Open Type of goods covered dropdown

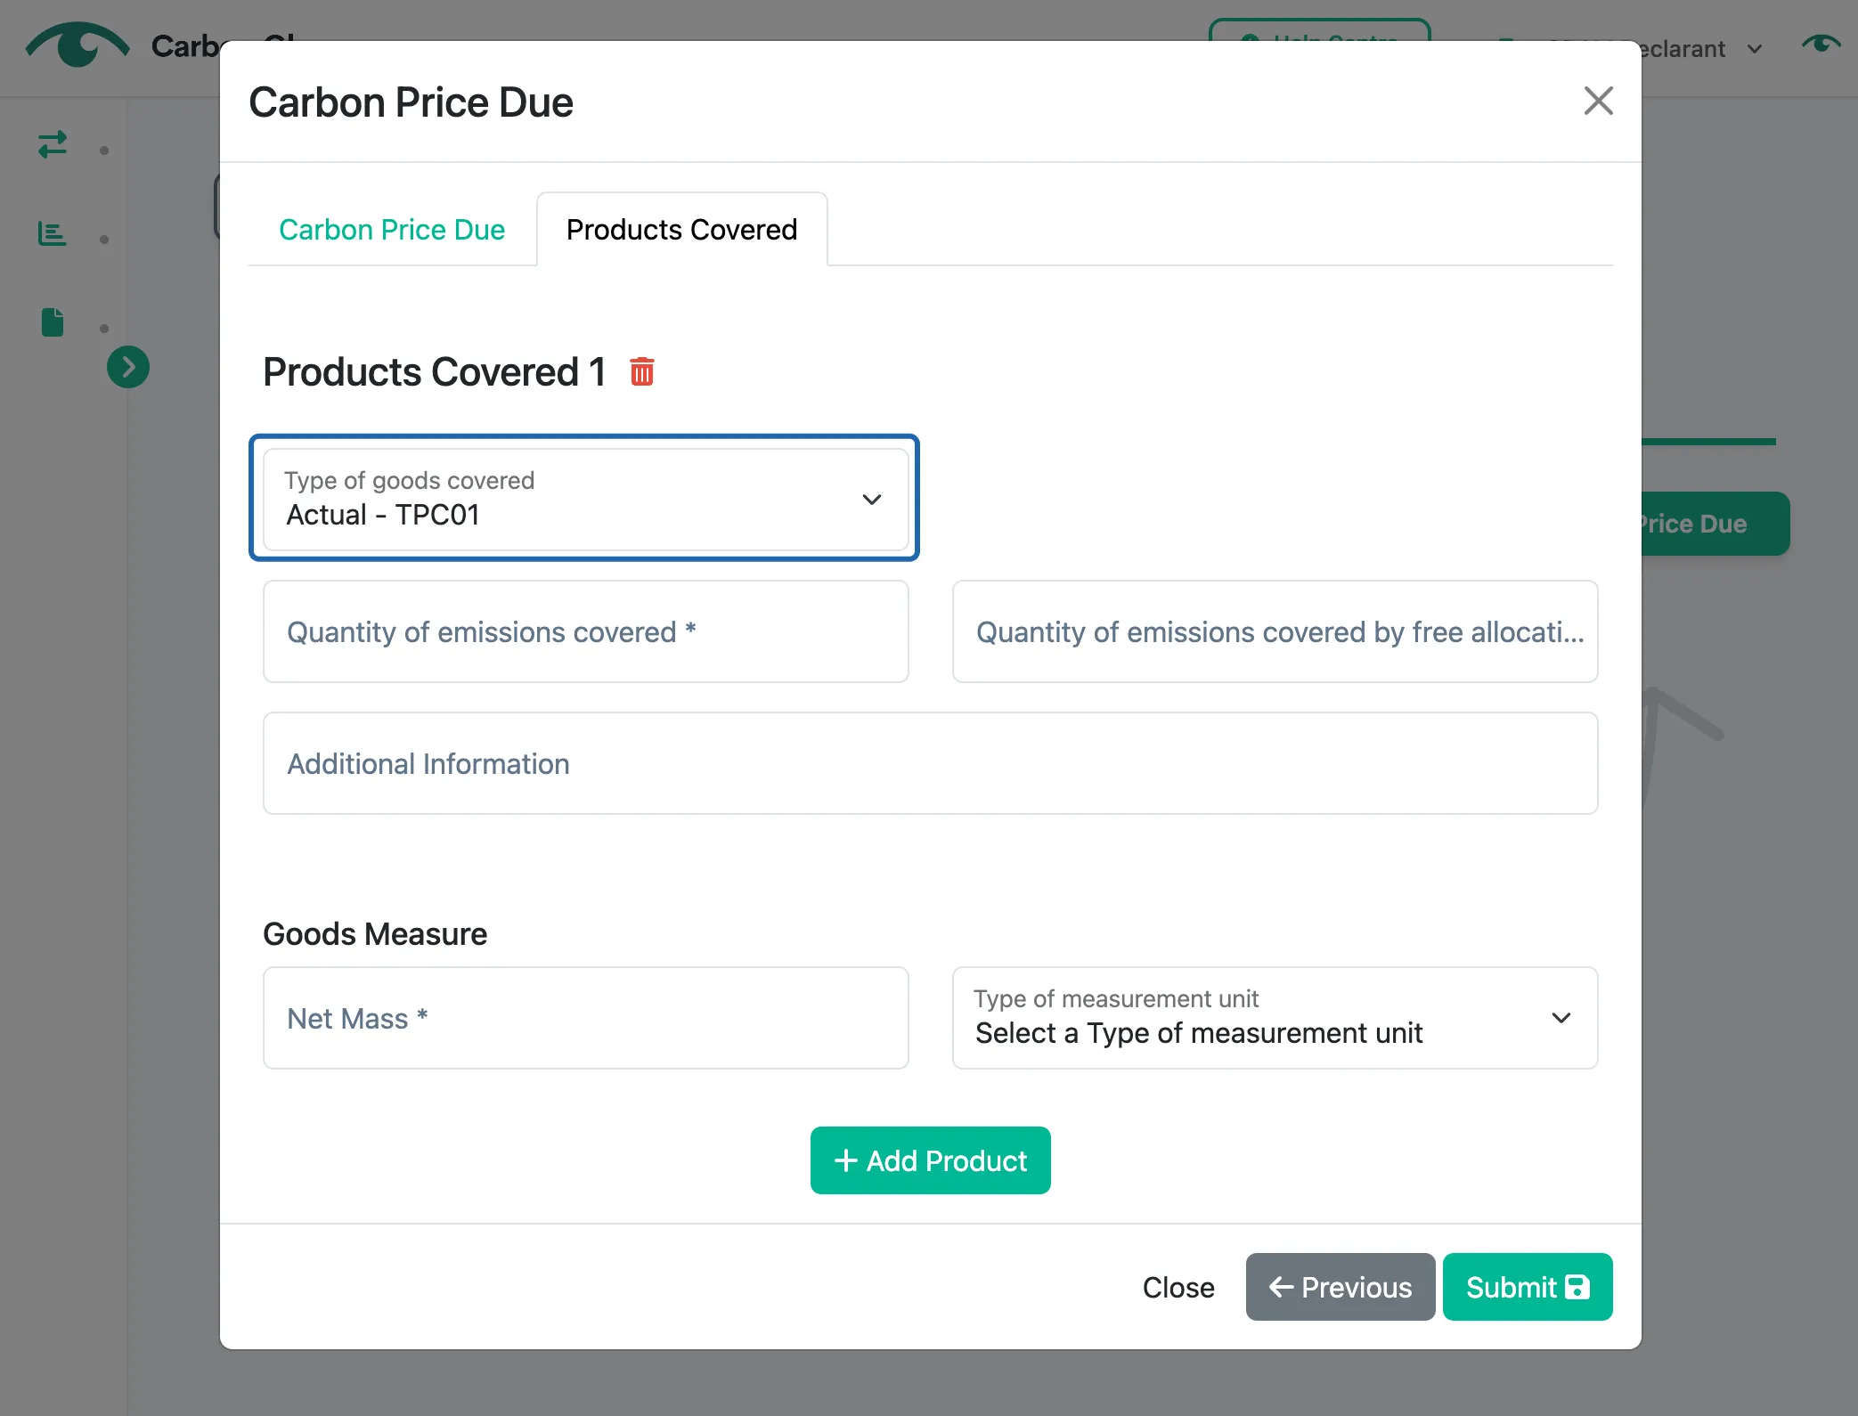[586, 499]
